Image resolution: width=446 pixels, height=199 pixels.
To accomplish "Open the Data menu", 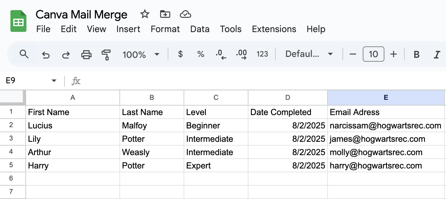I will coord(200,29).
